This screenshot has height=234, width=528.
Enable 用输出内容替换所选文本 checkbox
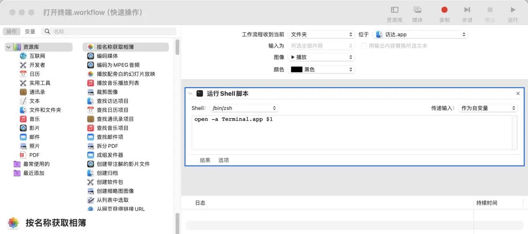click(x=364, y=46)
